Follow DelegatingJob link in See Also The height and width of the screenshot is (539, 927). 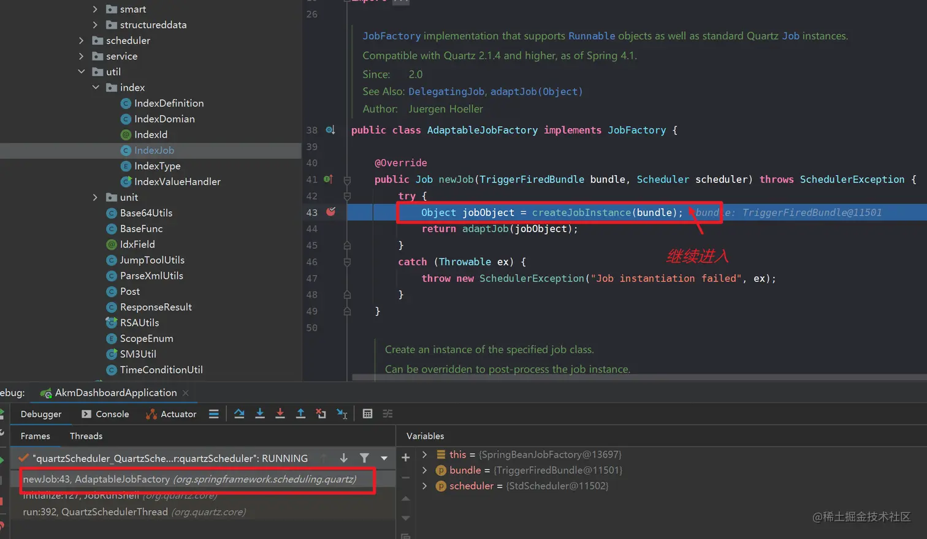click(x=446, y=91)
